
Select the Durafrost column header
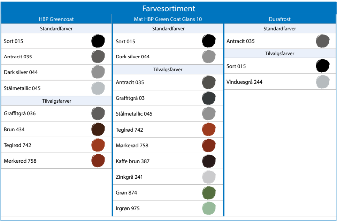tap(280, 19)
